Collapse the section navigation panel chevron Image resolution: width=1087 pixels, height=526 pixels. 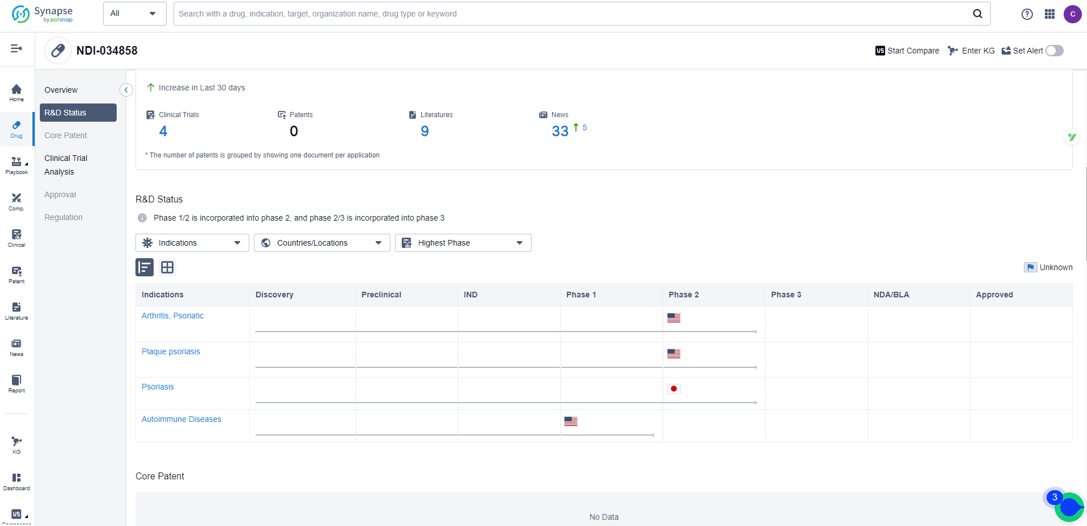tap(126, 90)
